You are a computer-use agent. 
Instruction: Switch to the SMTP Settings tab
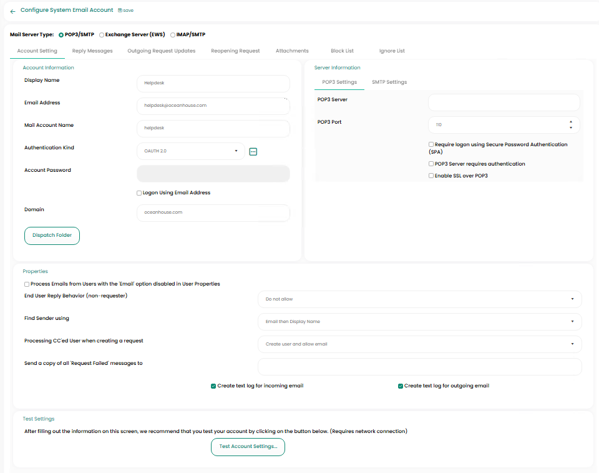(x=389, y=82)
